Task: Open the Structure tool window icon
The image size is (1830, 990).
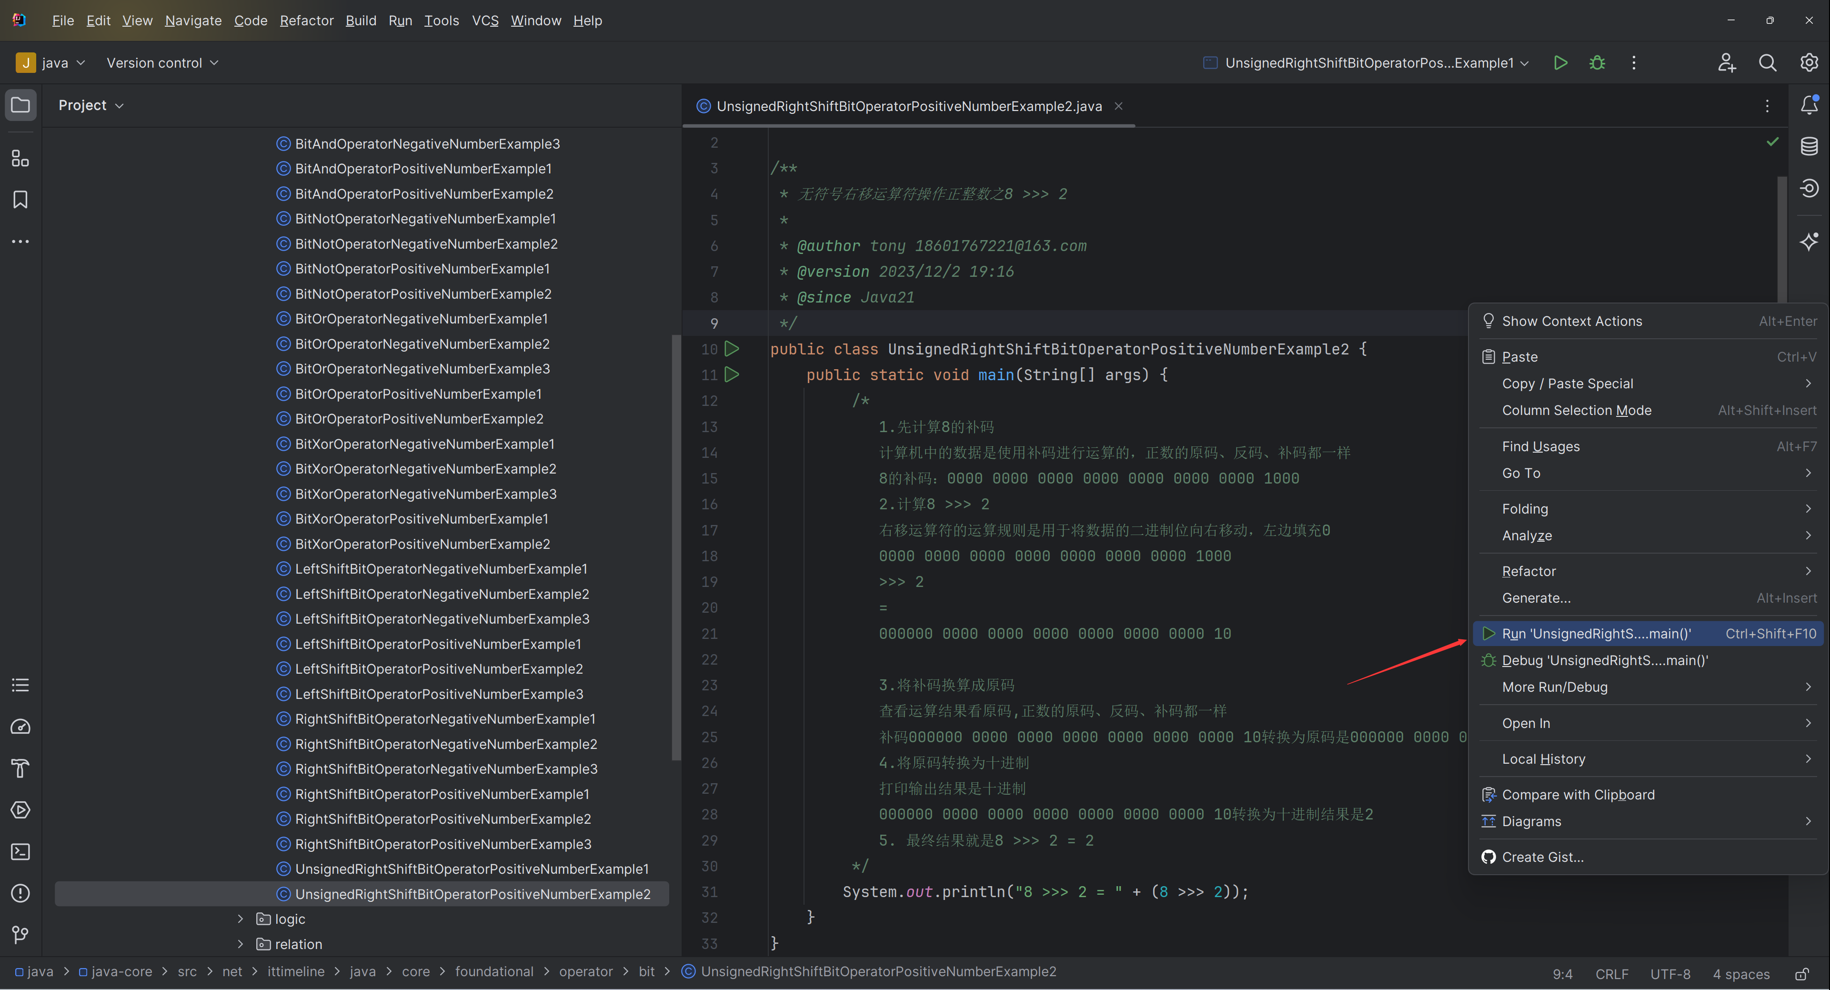Action: pyautogui.click(x=20, y=159)
